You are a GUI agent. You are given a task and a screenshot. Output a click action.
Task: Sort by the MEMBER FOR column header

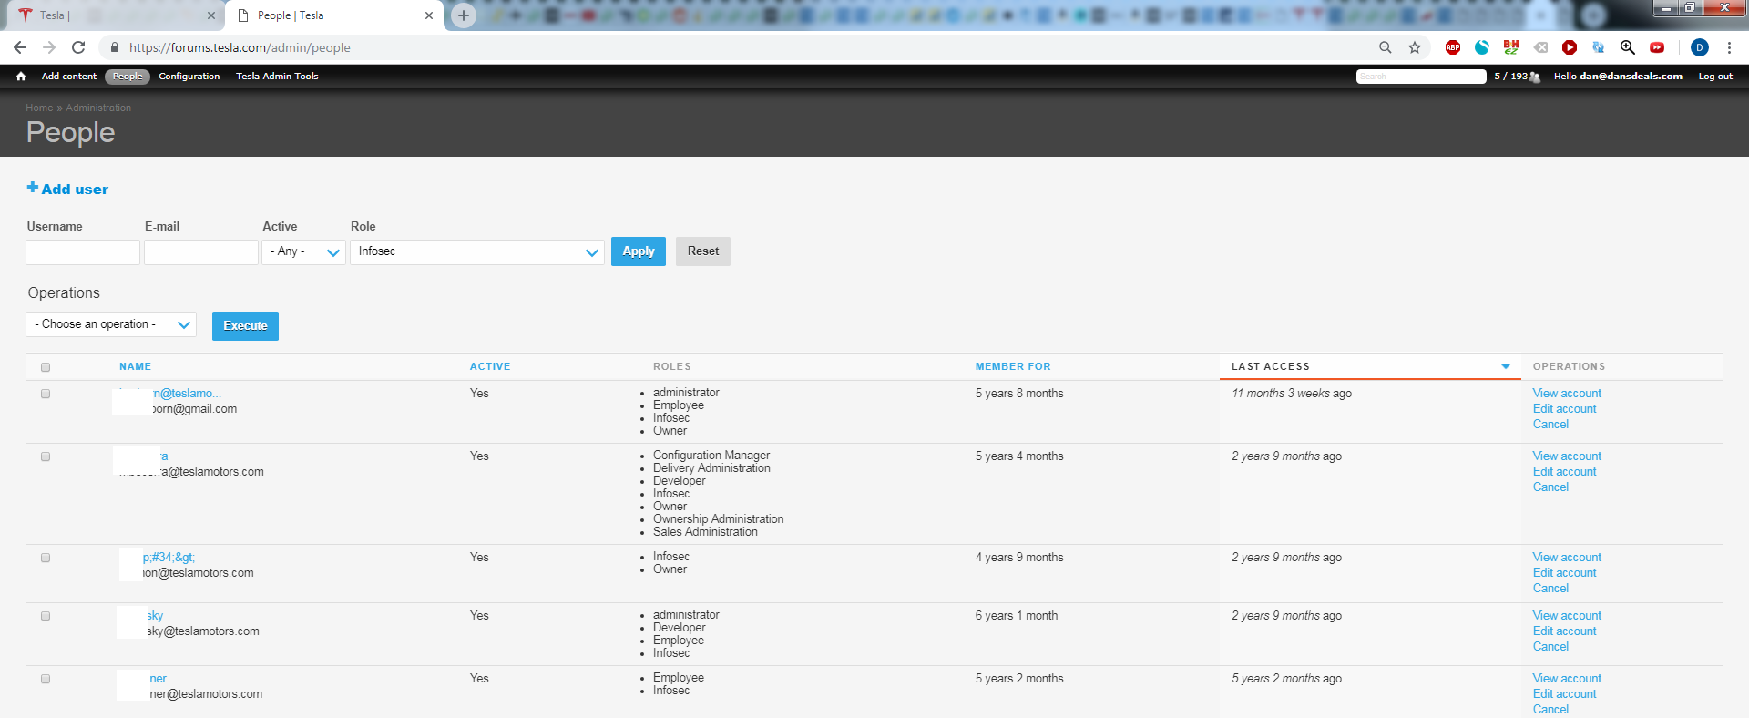tap(1013, 367)
